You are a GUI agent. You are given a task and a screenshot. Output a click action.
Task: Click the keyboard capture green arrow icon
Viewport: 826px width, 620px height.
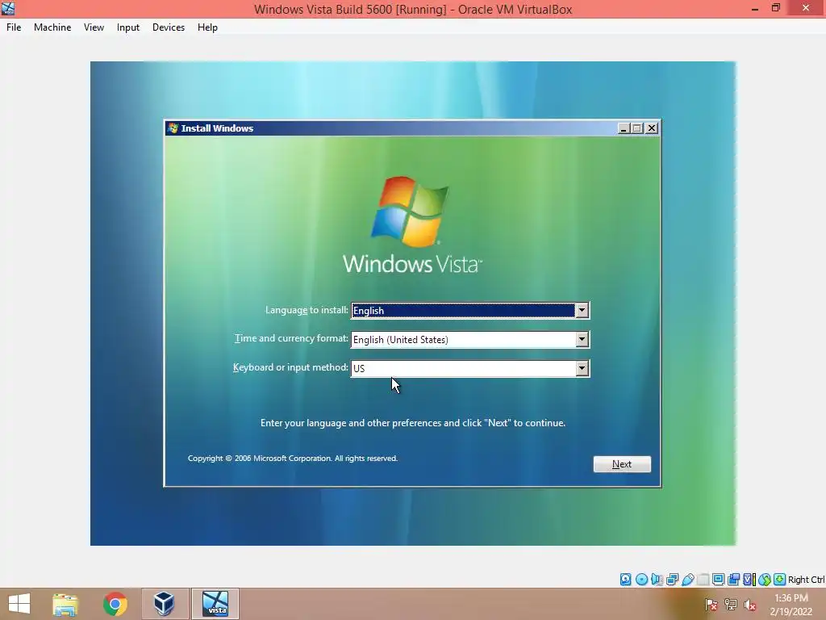(x=780, y=580)
